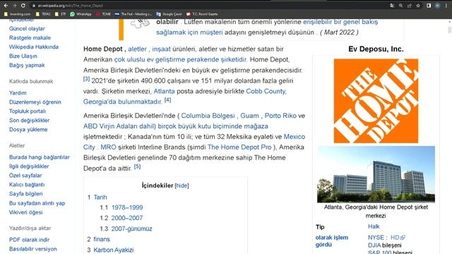Image resolution: width=452 pixels, height=254 pixels.
Task: Jump to 2000–2007 subsection
Action: 127,218
